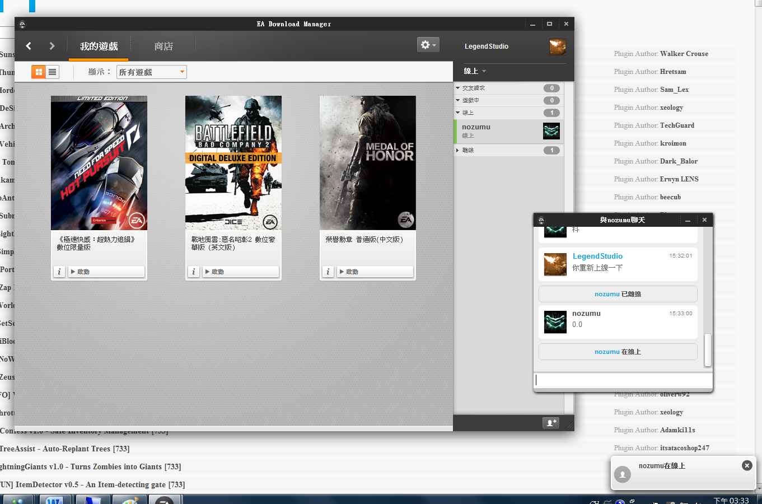
Task: Open the settings gear menu
Action: pos(428,45)
